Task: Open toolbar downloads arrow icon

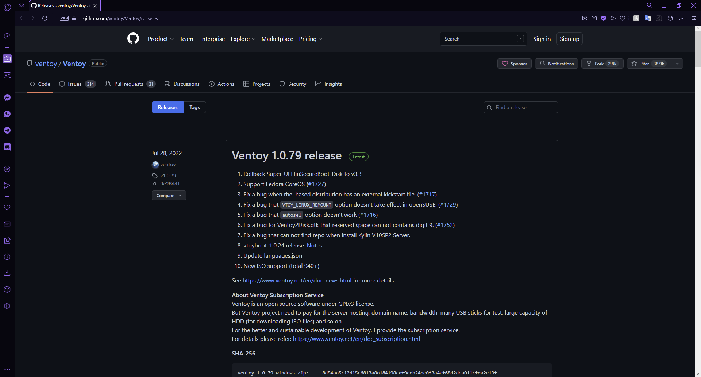Action: point(682,18)
